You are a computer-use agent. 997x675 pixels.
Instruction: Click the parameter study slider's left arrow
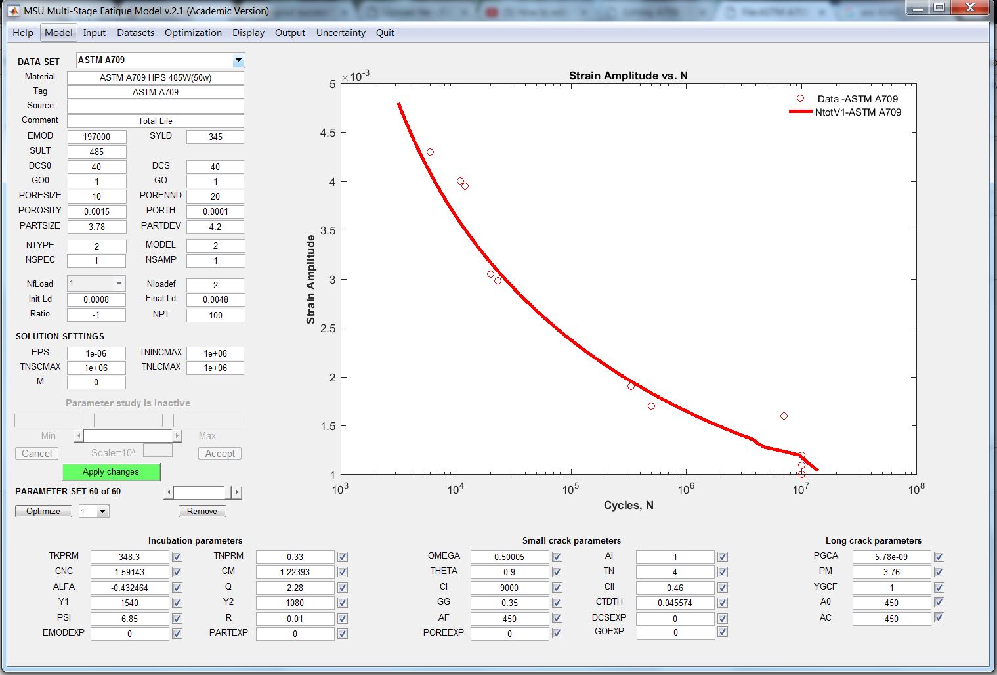pyautogui.click(x=79, y=436)
